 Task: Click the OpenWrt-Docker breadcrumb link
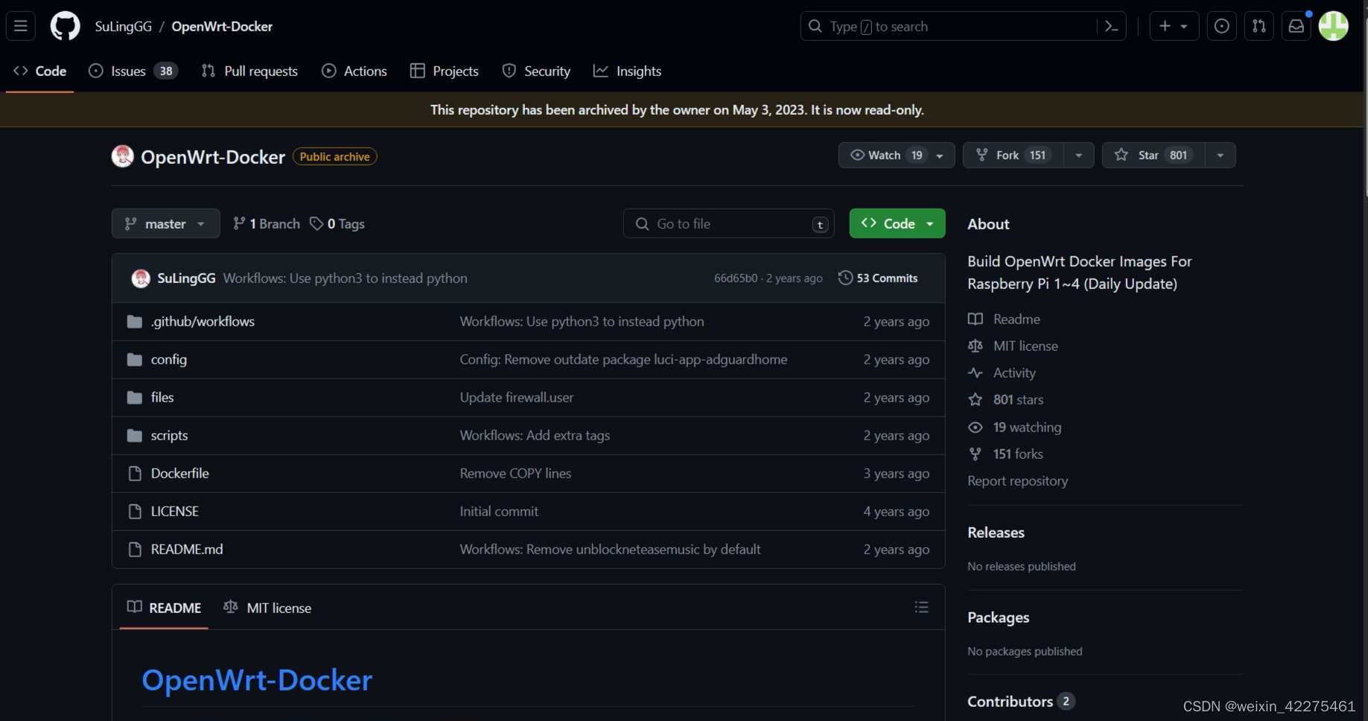(x=222, y=27)
